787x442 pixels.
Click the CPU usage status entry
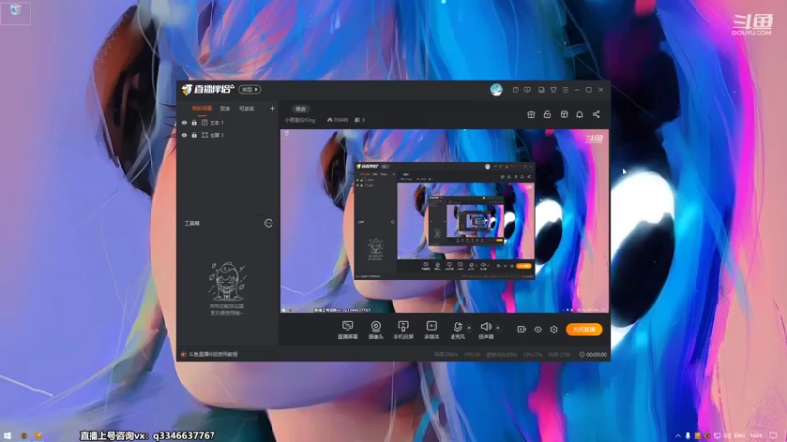[532, 355]
